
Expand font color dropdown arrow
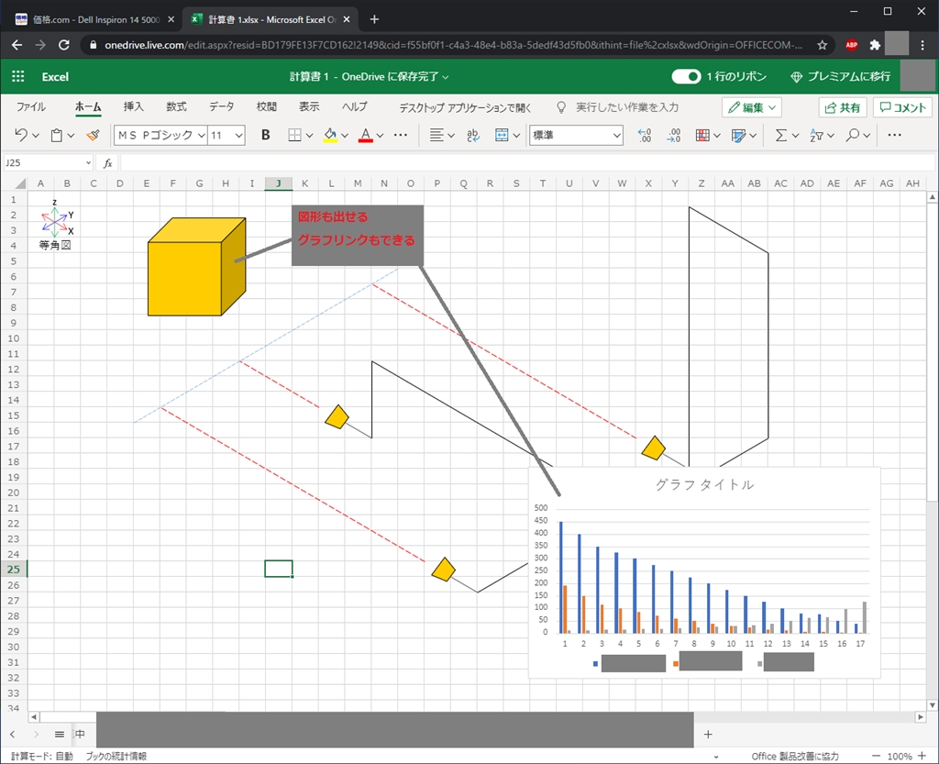(380, 136)
